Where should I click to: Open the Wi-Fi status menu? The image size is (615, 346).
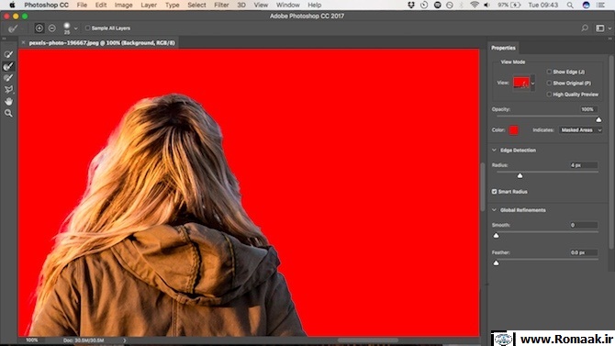475,6
